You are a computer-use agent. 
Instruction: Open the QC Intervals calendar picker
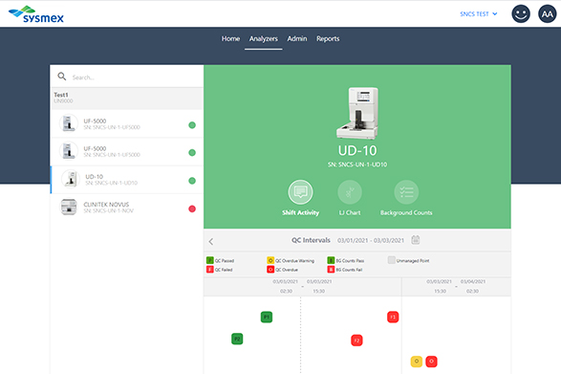click(416, 240)
